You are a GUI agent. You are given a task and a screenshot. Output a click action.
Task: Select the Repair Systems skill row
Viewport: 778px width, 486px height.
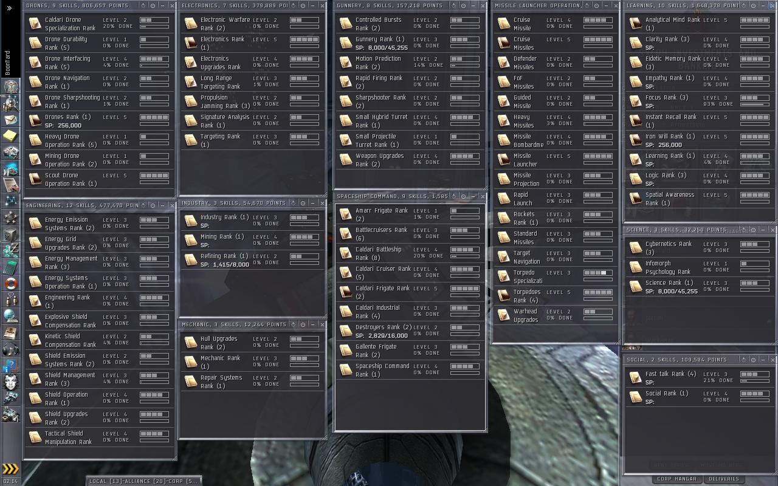pos(253,382)
